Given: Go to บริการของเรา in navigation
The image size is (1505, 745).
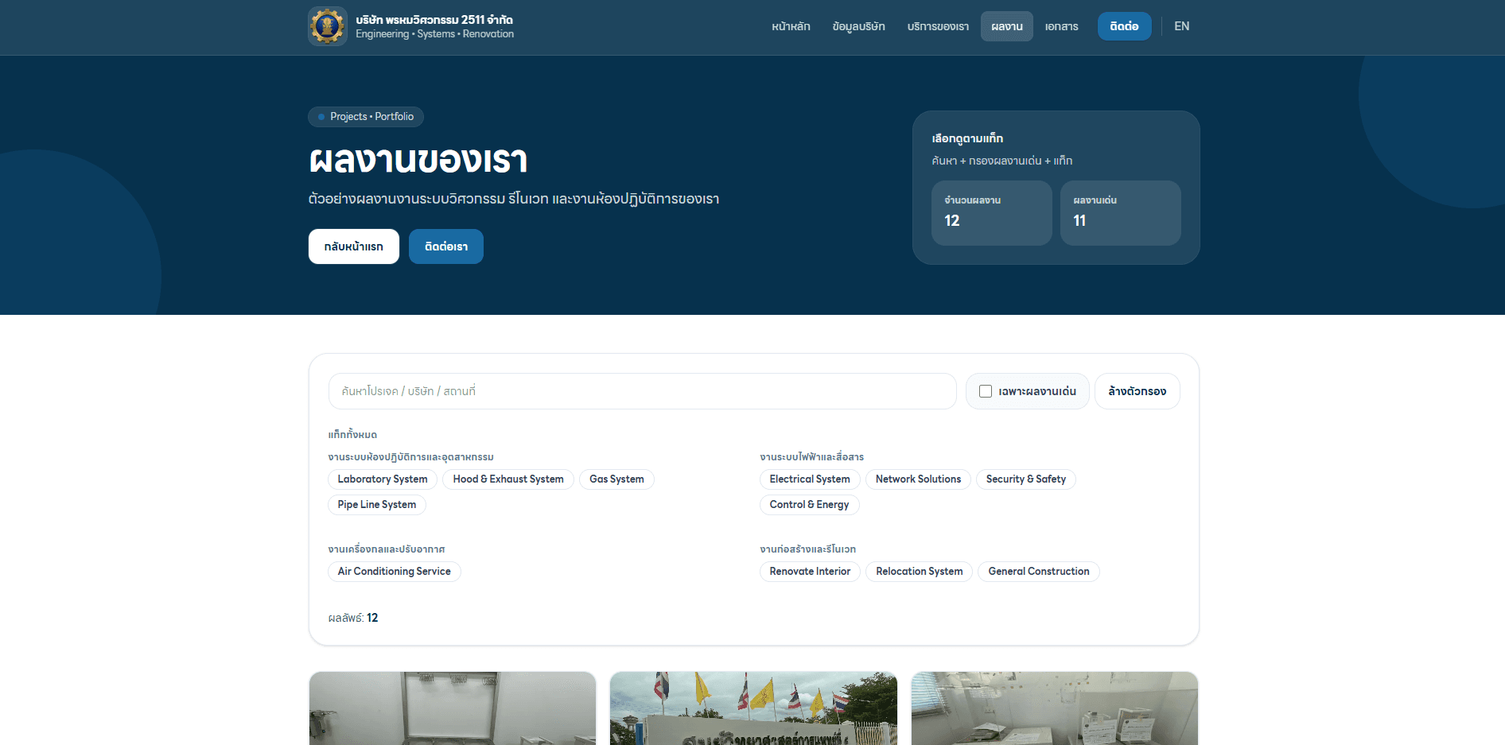Looking at the screenshot, I should [x=938, y=26].
